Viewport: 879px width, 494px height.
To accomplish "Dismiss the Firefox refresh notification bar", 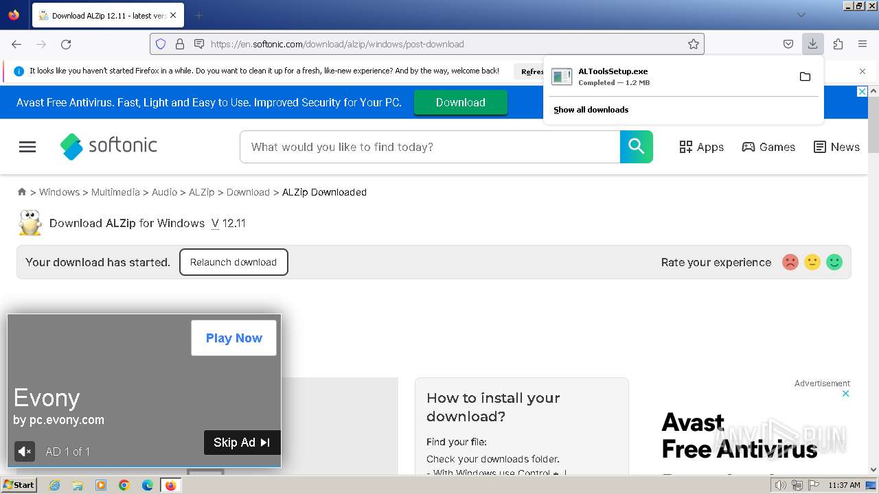I will 863,71.
